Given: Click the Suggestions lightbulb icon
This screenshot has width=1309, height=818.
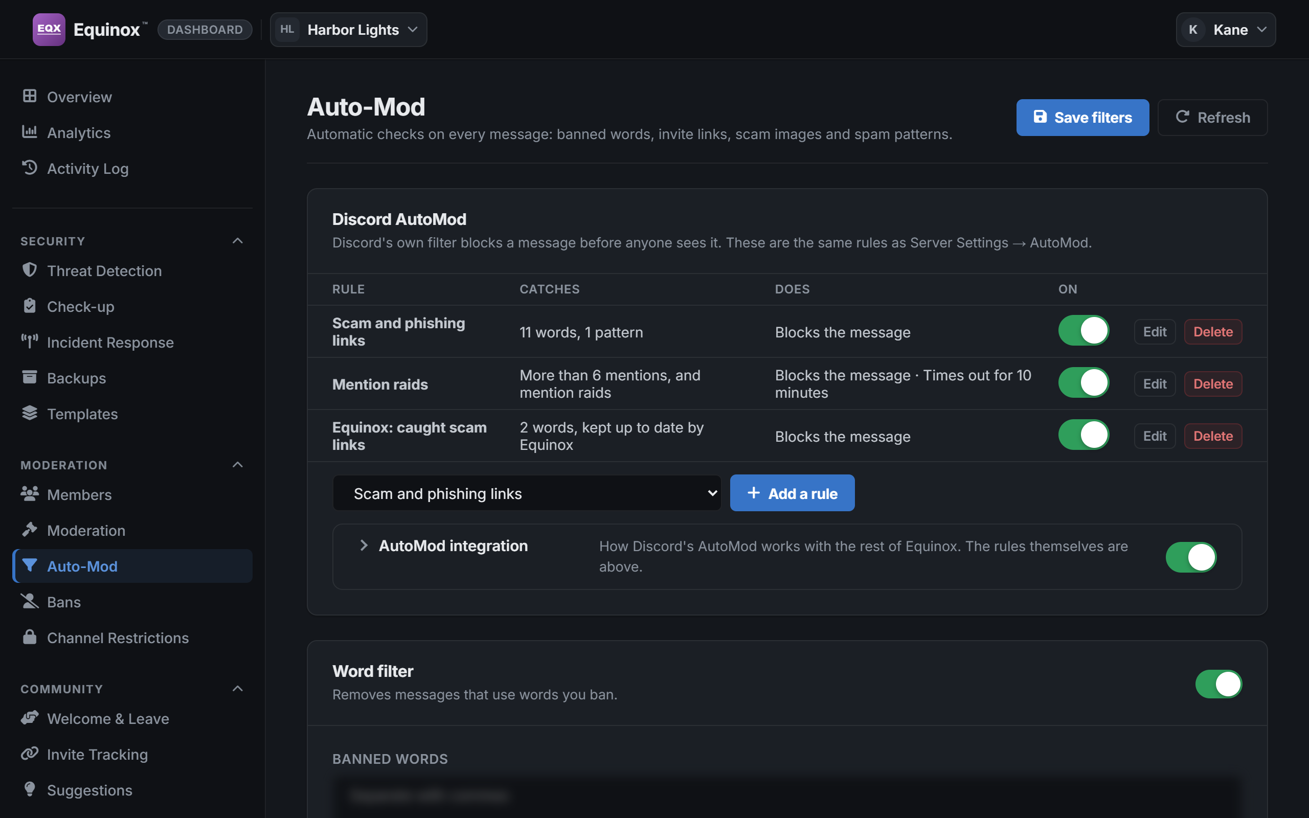Looking at the screenshot, I should 30,789.
